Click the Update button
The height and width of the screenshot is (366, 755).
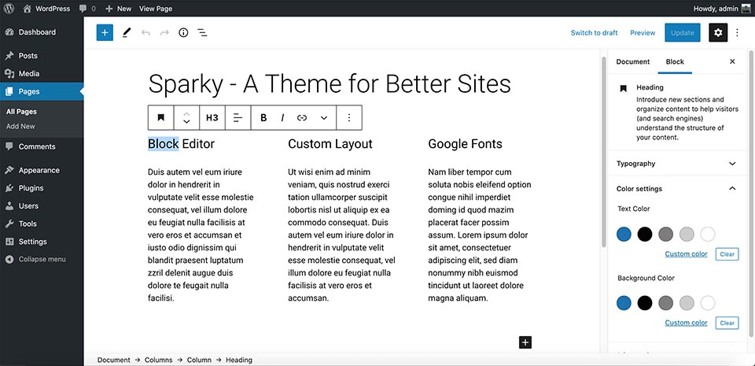[683, 33]
